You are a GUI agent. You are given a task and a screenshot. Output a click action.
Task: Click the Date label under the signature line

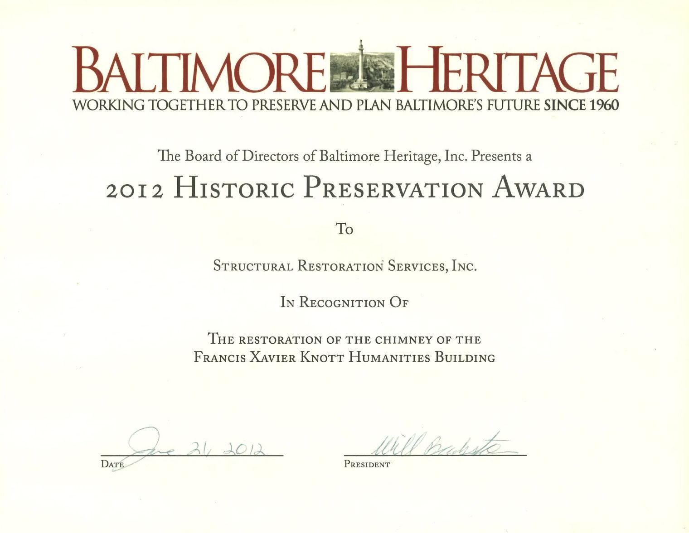[112, 464]
